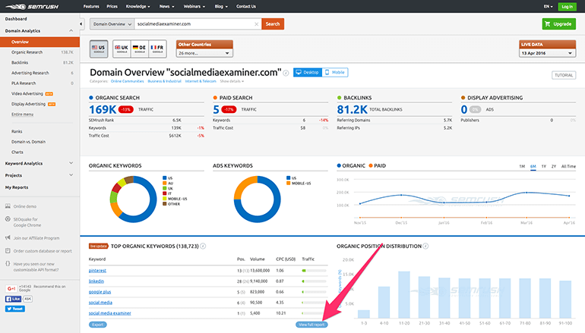Toggle the Paid legend marker on chart
This screenshot has width=585, height=333.
pyautogui.click(x=371, y=166)
